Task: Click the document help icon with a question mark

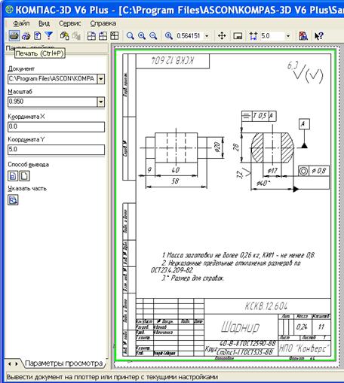Action: (38, 35)
